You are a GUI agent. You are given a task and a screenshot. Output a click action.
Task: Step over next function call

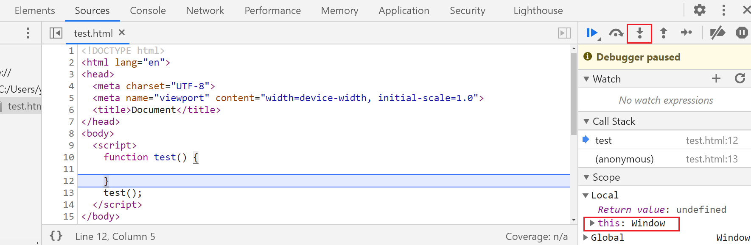click(616, 33)
